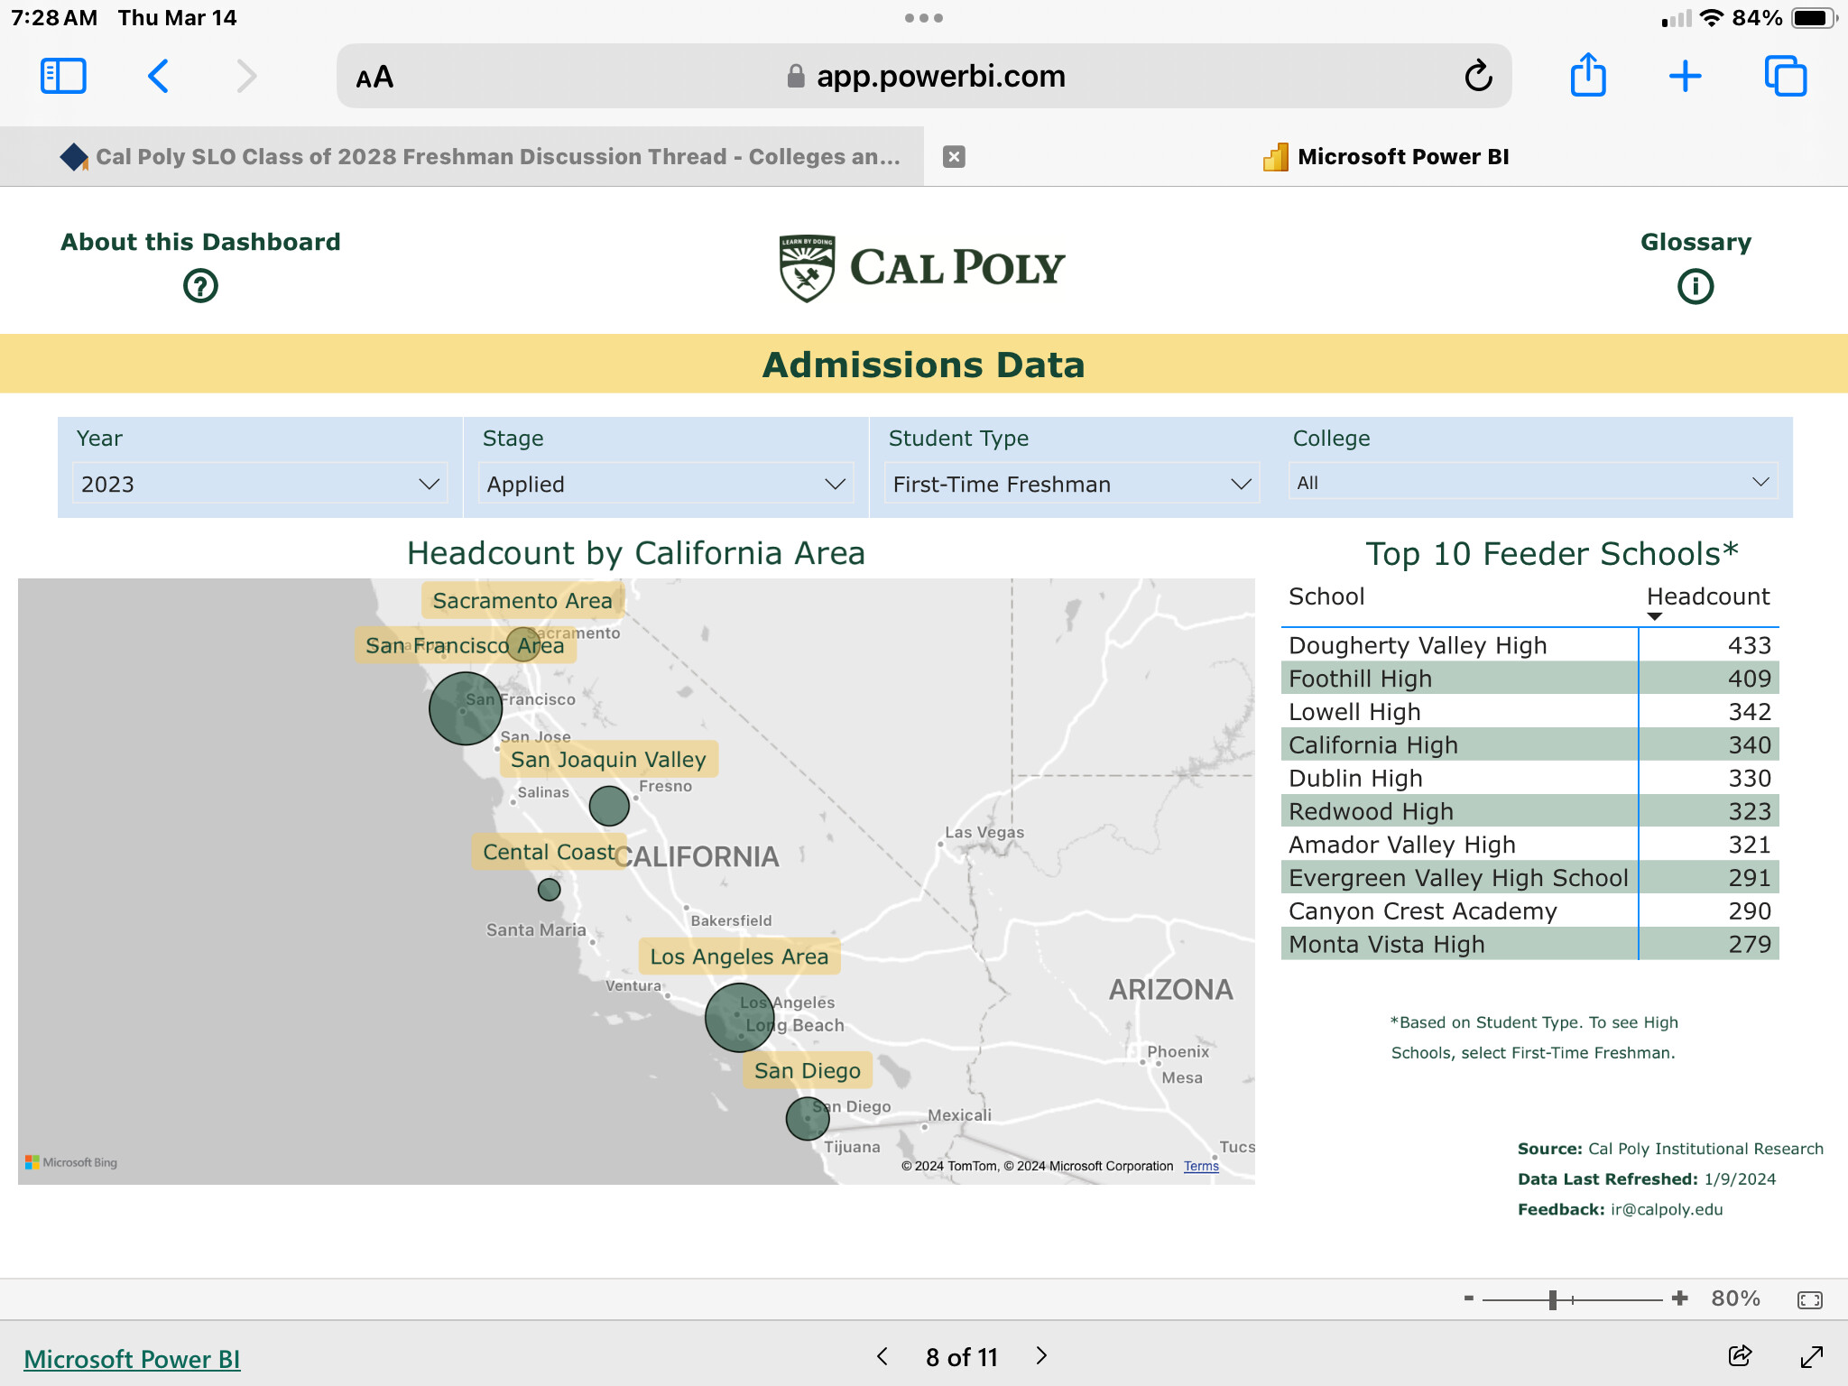Close the tab with the X button
Screen dimensions: 1848x1386
pos(954,157)
